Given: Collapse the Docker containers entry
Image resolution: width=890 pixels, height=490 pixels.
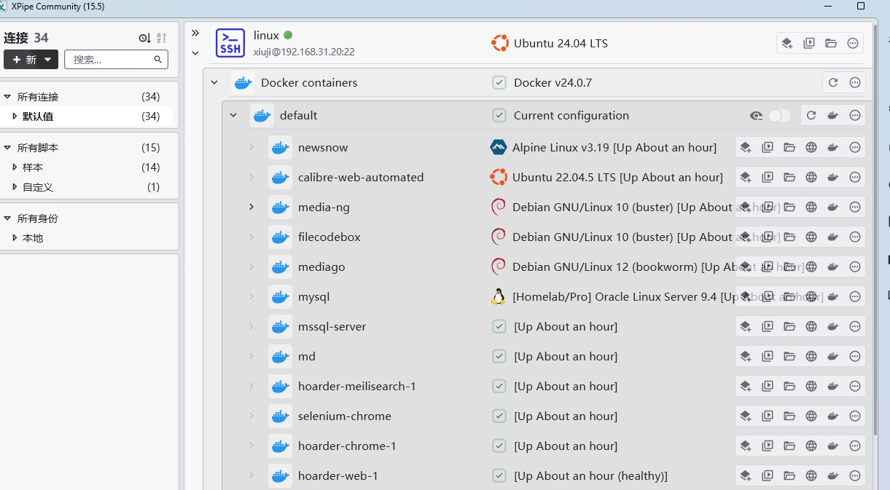Looking at the screenshot, I should click(x=214, y=82).
